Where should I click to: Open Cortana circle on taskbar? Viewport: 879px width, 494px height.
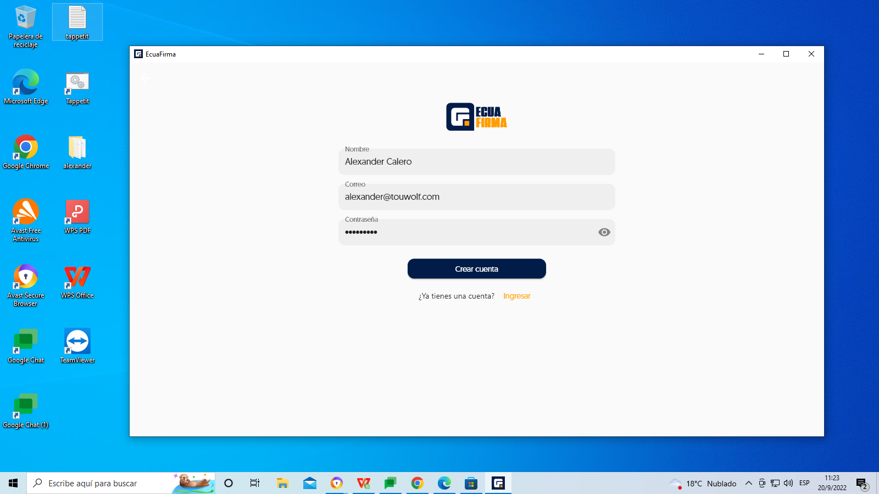point(229,483)
